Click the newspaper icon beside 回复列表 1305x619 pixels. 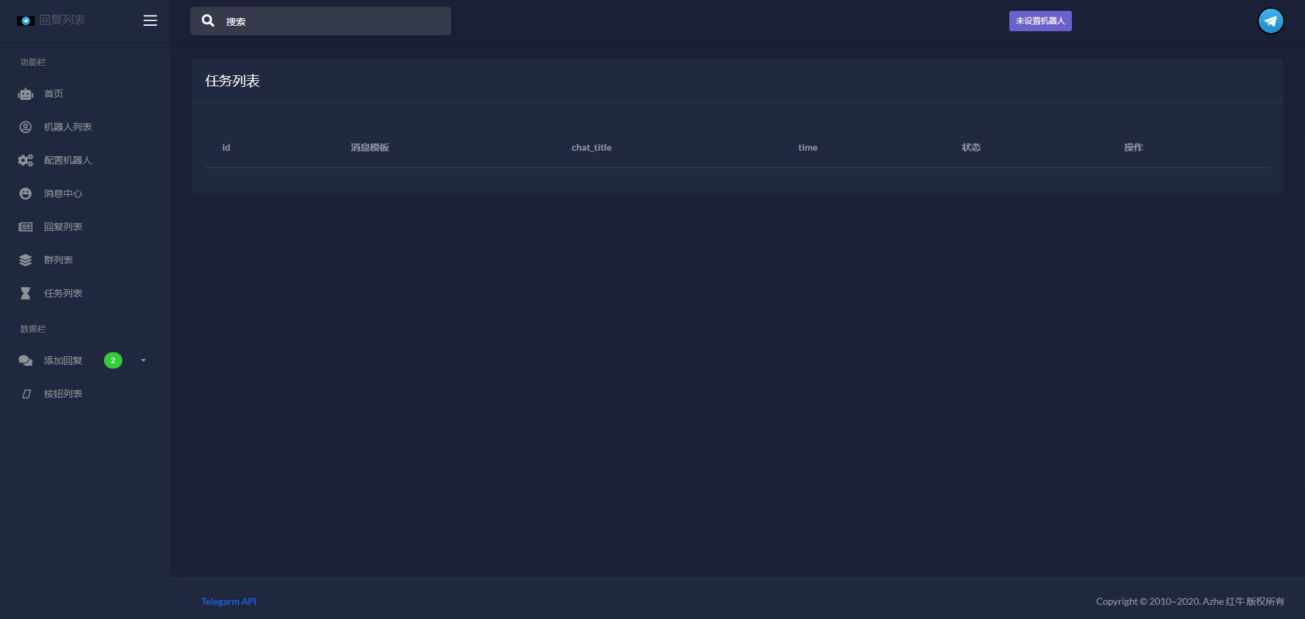tap(26, 227)
